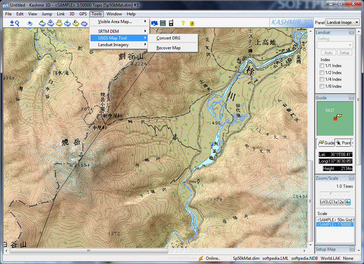Enable the 1/2 Index checkbox
The height and width of the screenshot is (264, 364).
tap(322, 72)
